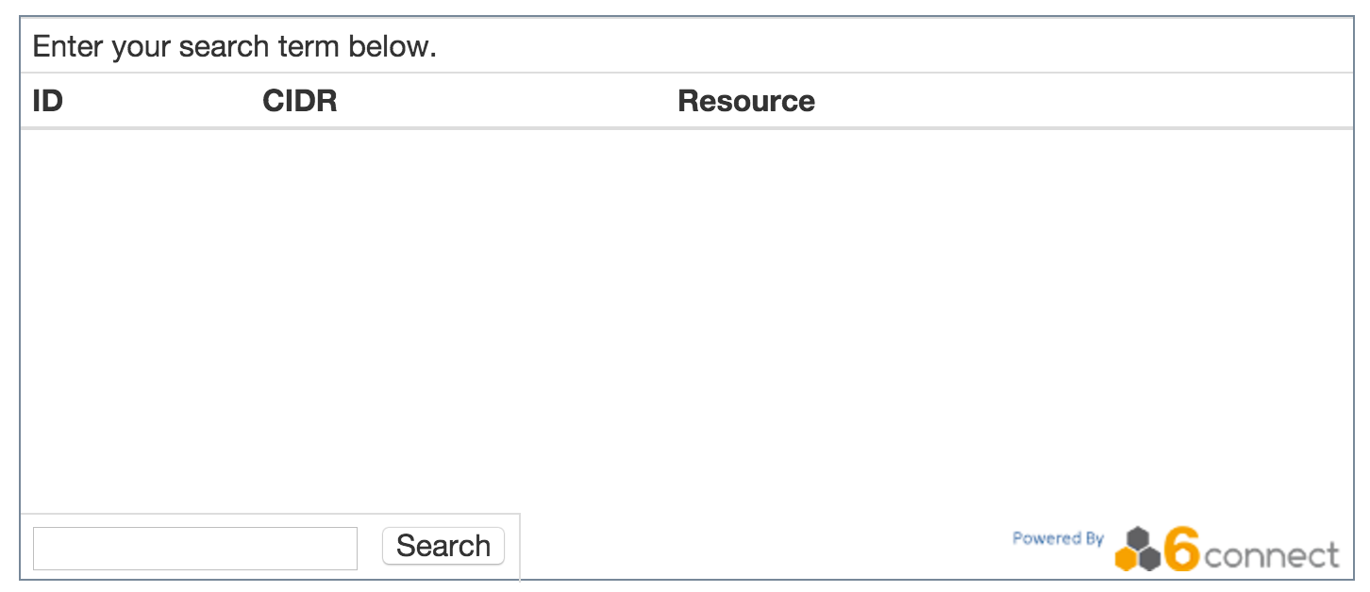
Task: Click the bottom-right gray hexagon in logo
Action: (1149, 559)
